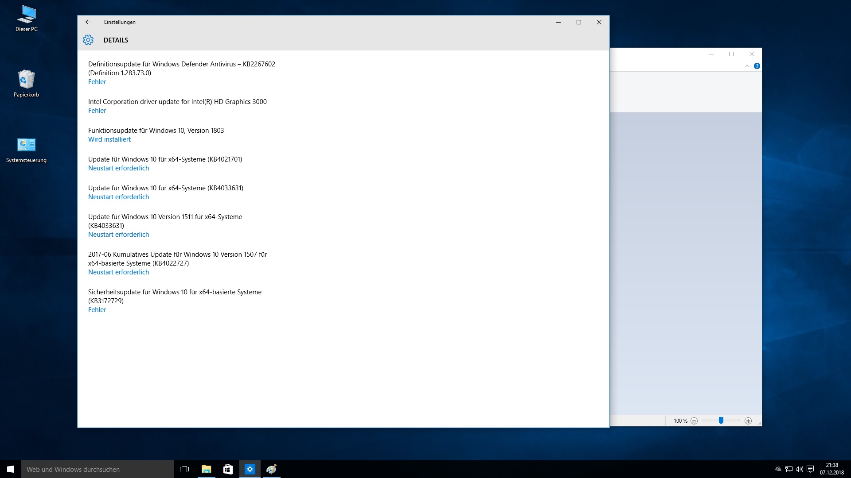
Task: Click Fehler link under Defender definition update
Action: [97, 82]
